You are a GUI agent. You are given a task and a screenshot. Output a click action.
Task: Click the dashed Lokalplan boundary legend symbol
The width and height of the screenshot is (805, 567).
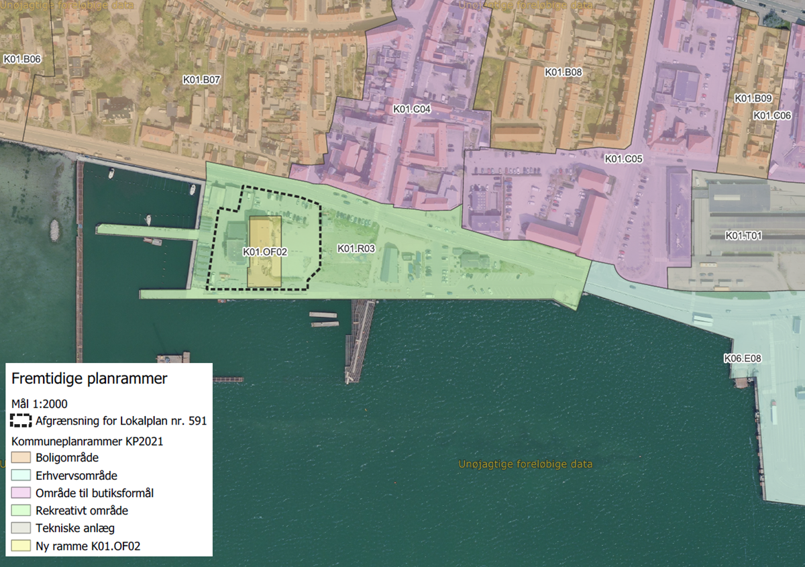point(21,421)
